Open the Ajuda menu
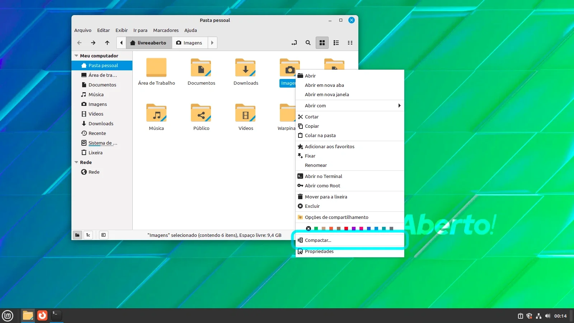This screenshot has width=574, height=323. tap(190, 31)
